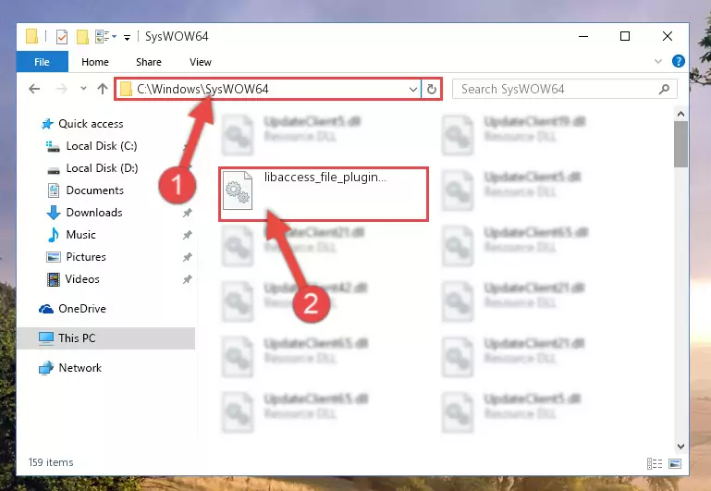Open the Customize Quick Access Toolbar dropdown arrow

(127, 38)
